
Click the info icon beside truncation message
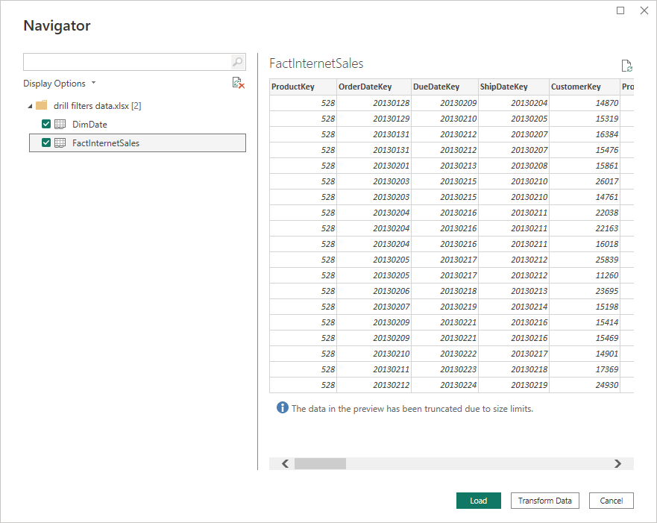[283, 407]
